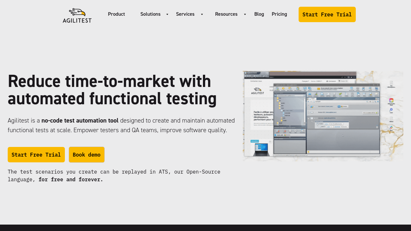Image resolution: width=411 pixels, height=231 pixels.
Task: Expand the Solutions dropdown arrow
Action: (167, 14)
